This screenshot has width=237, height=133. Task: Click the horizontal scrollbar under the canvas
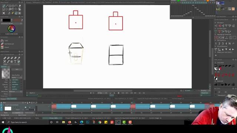click(103, 91)
